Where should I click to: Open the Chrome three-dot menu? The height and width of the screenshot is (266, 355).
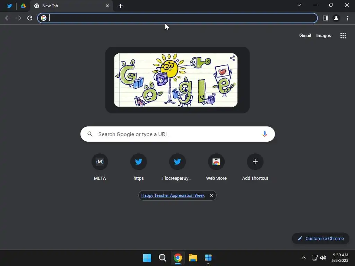click(x=347, y=18)
